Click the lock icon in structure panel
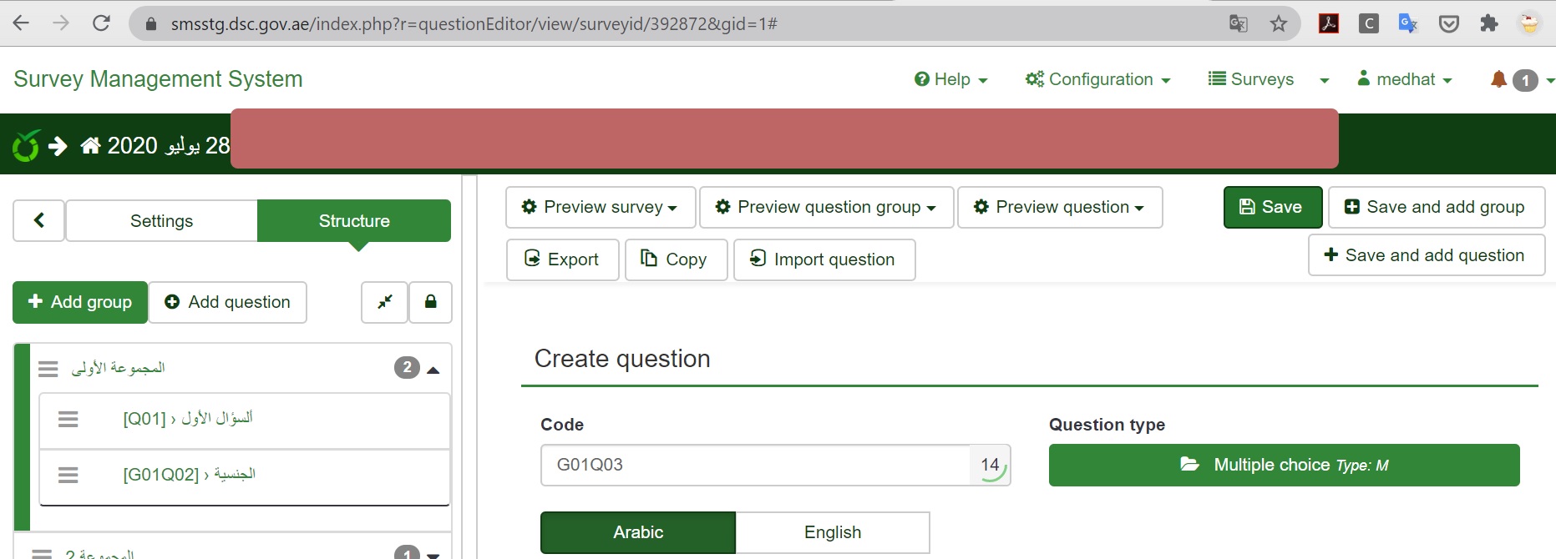Viewport: 1556px width, 559px height. (x=430, y=302)
